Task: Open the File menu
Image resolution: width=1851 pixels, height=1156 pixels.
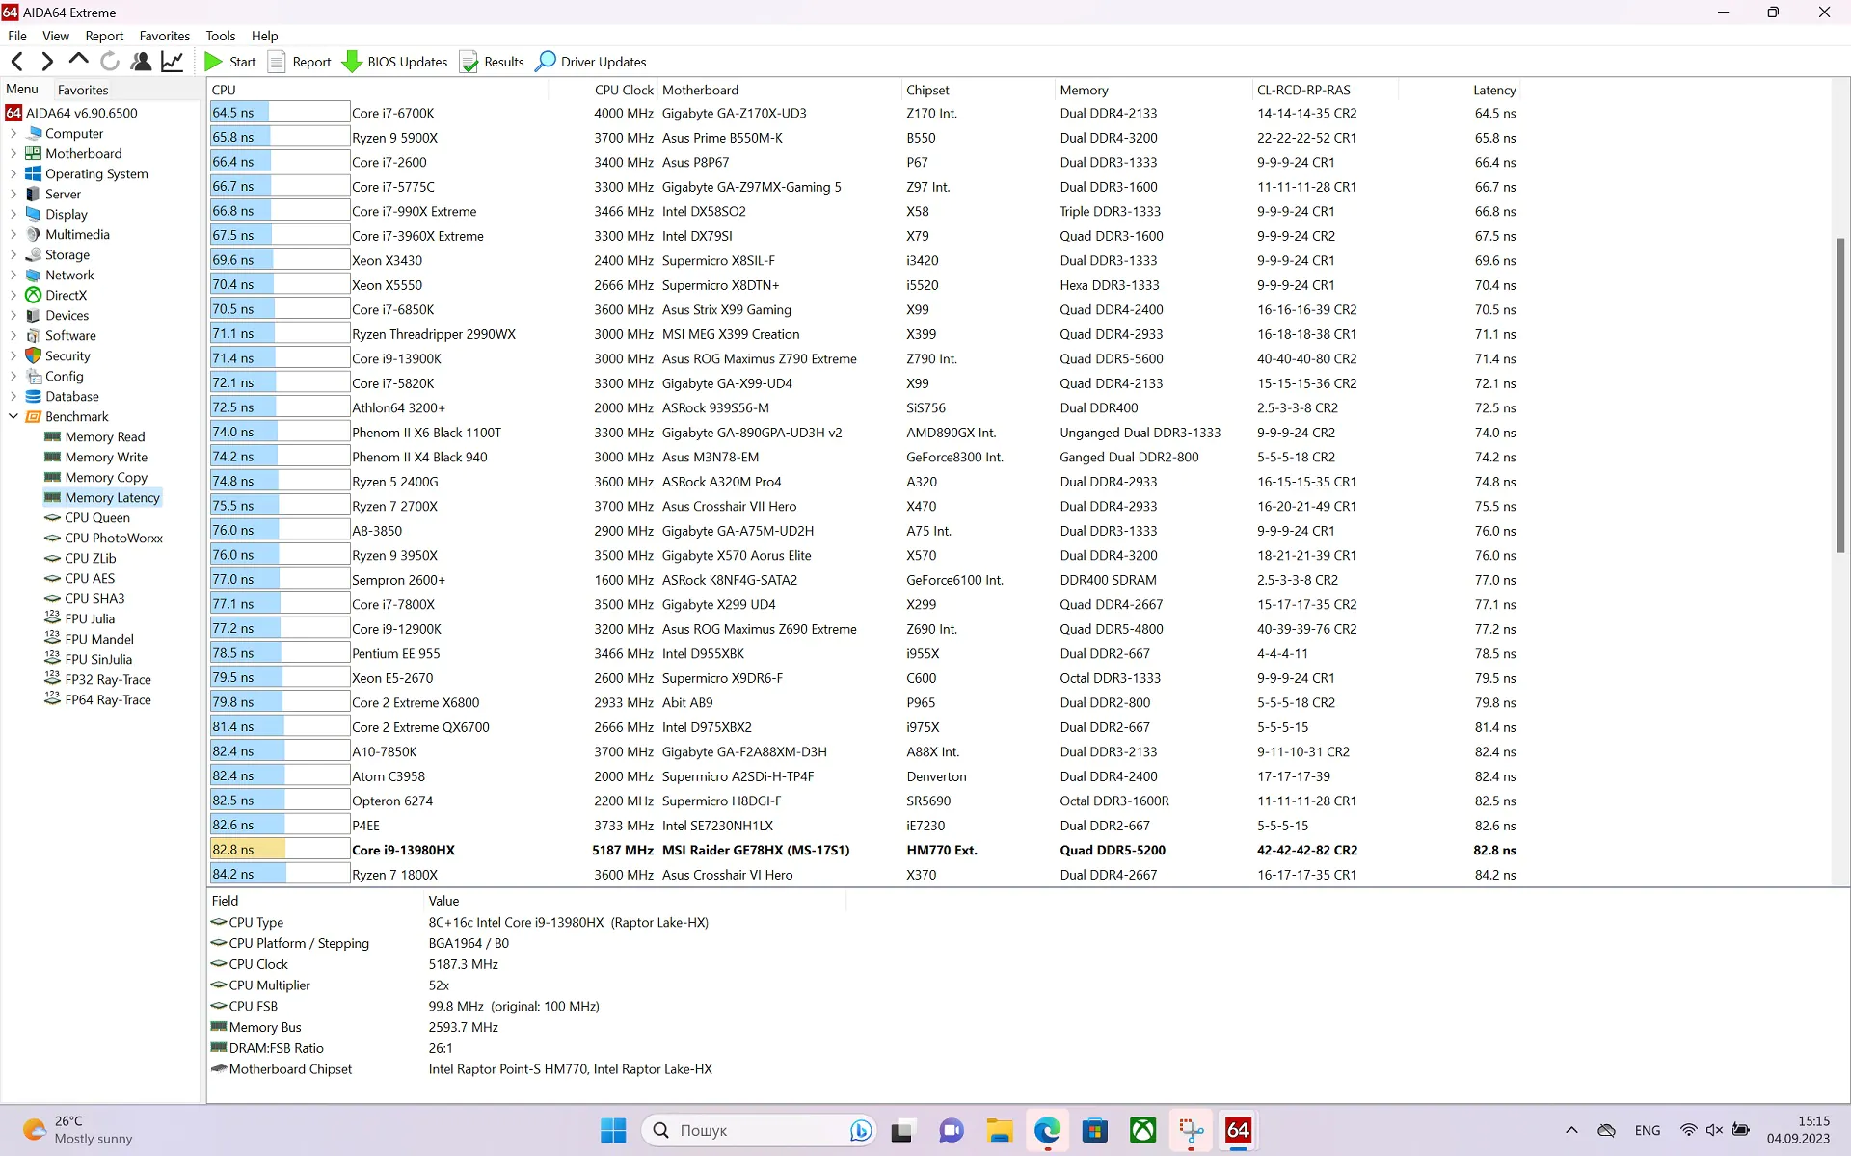Action: pyautogui.click(x=17, y=36)
